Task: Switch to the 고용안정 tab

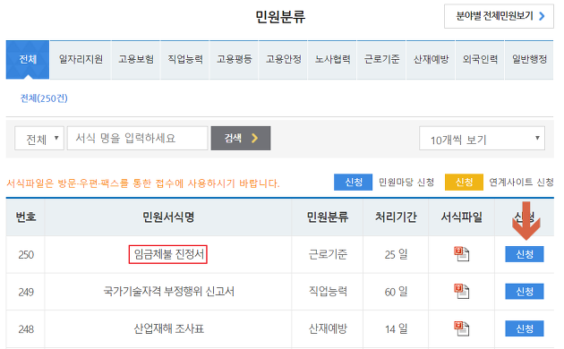Action: pyautogui.click(x=284, y=60)
